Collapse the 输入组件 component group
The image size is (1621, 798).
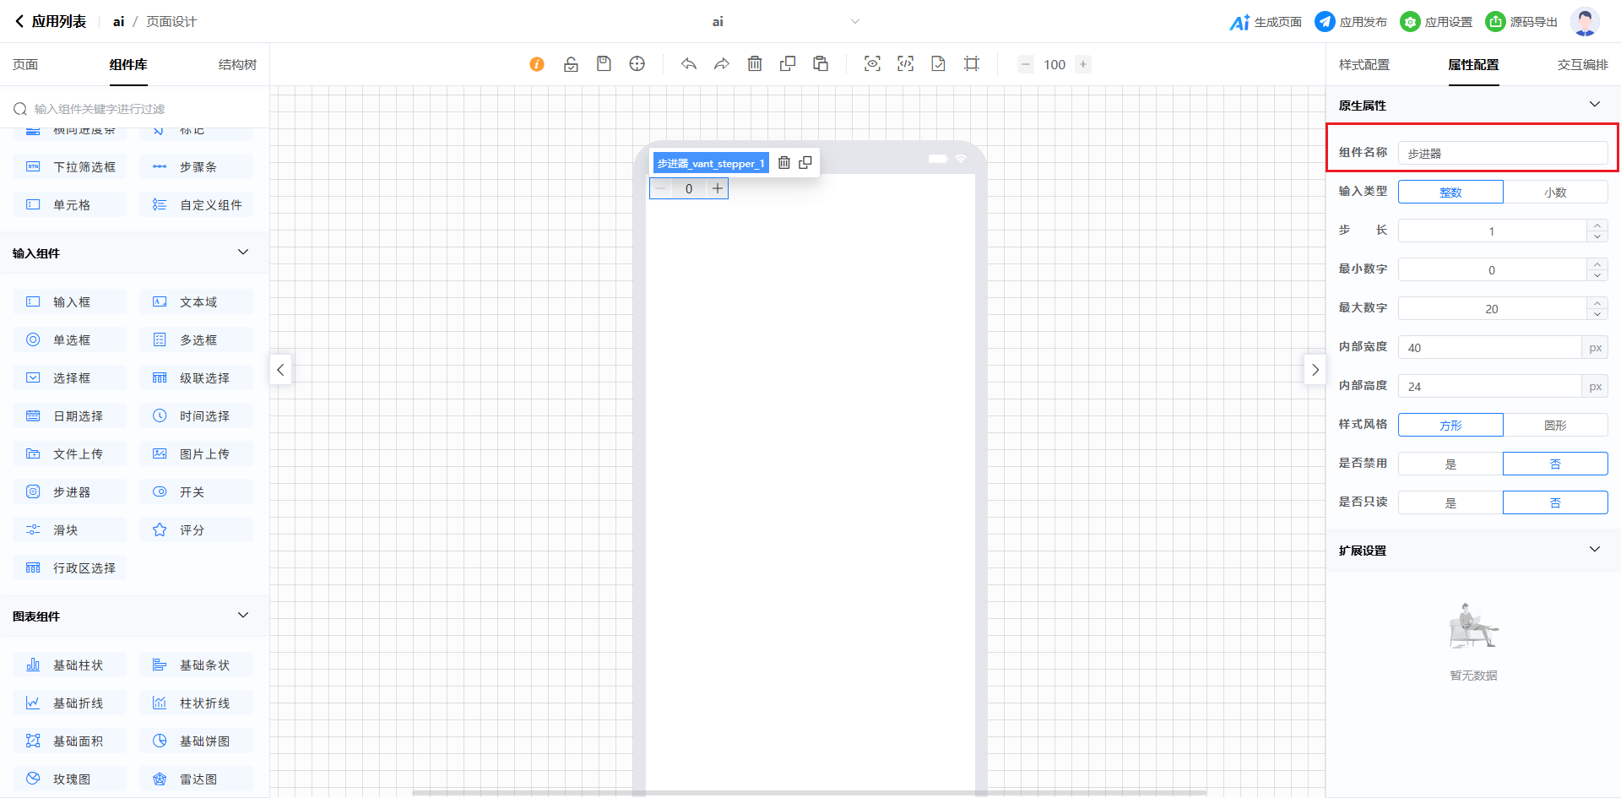(x=243, y=252)
